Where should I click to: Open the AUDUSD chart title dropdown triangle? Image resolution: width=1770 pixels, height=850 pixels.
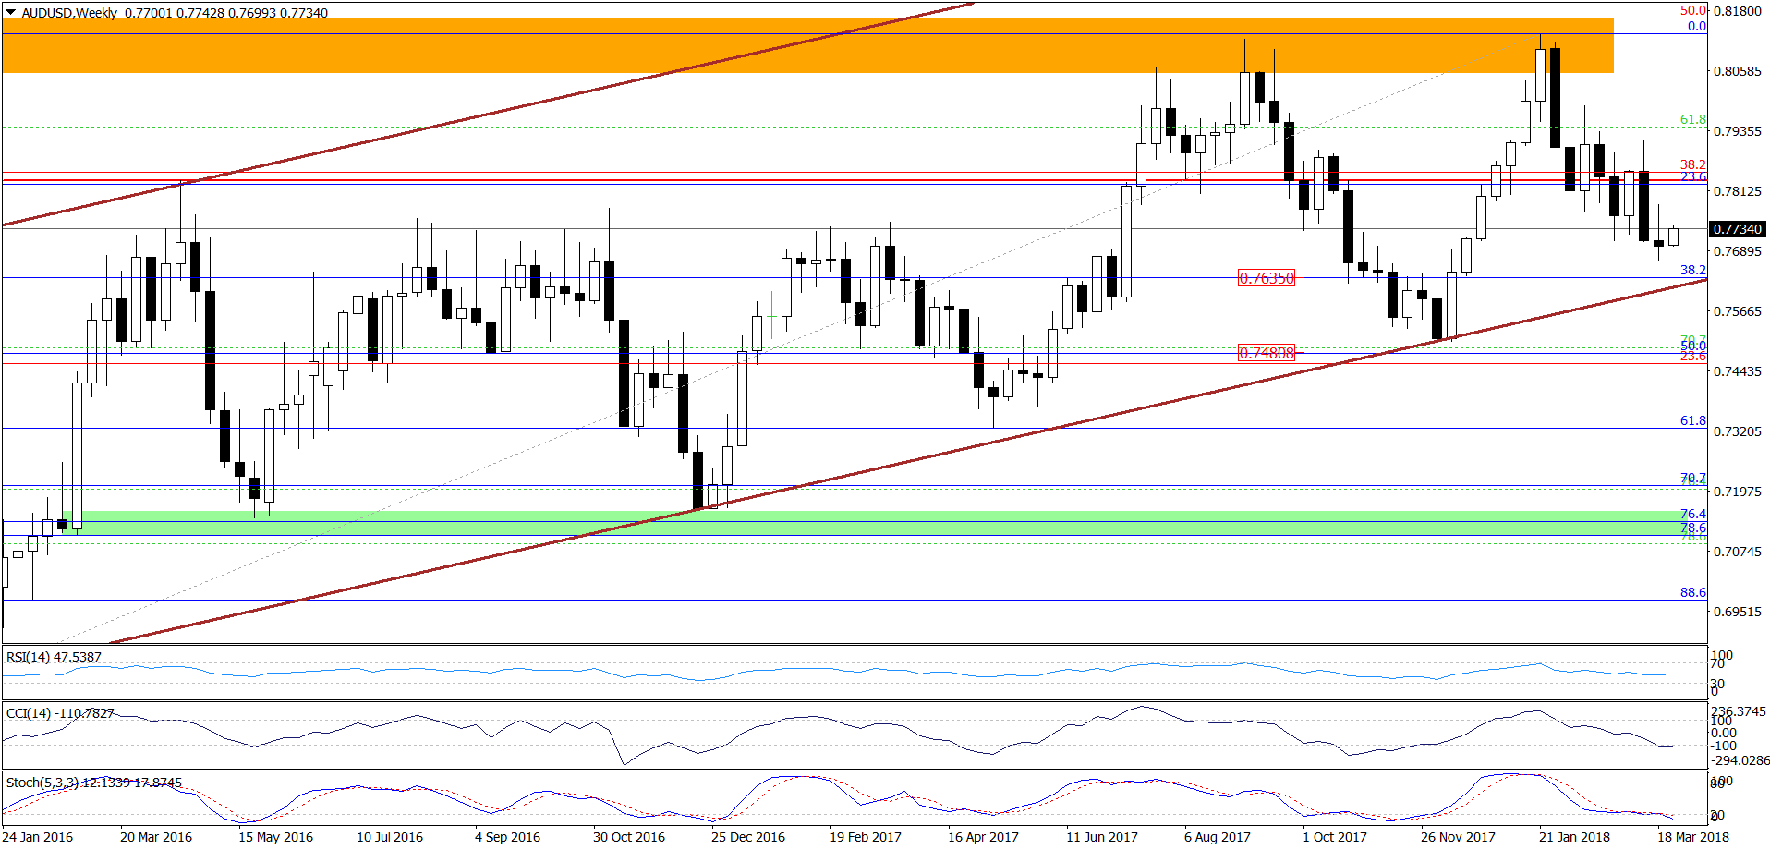coord(10,13)
